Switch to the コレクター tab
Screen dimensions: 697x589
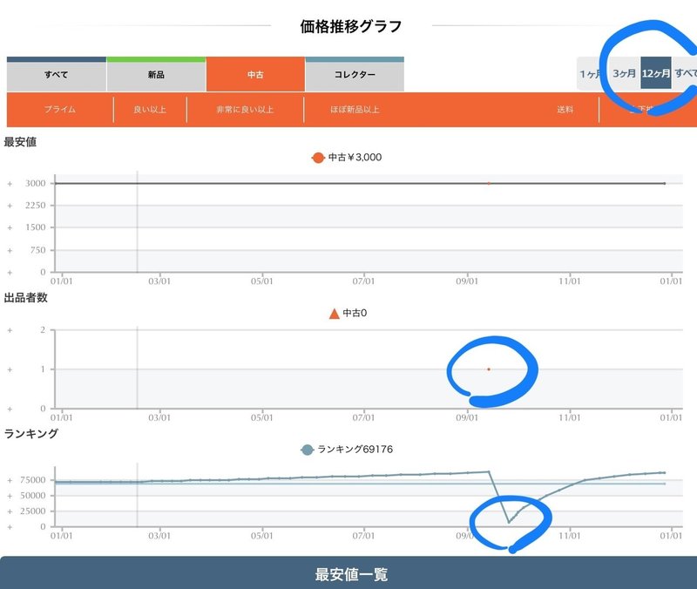click(x=353, y=75)
